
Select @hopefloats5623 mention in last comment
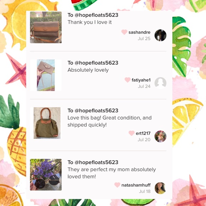click(x=96, y=162)
